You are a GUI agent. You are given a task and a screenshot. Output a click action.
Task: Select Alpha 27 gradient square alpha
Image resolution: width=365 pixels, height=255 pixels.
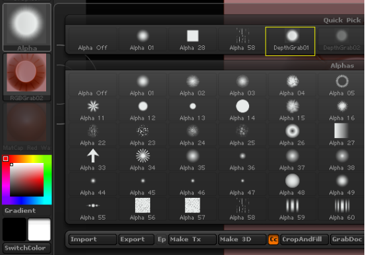click(342, 135)
